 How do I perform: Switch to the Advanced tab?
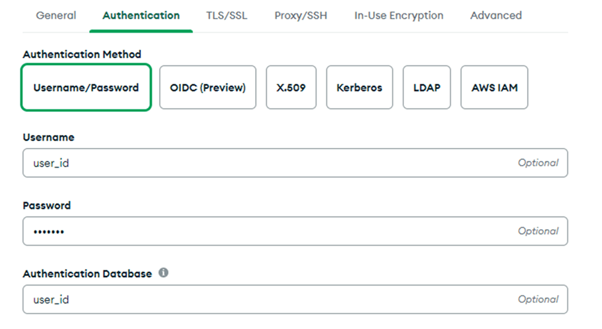point(496,15)
